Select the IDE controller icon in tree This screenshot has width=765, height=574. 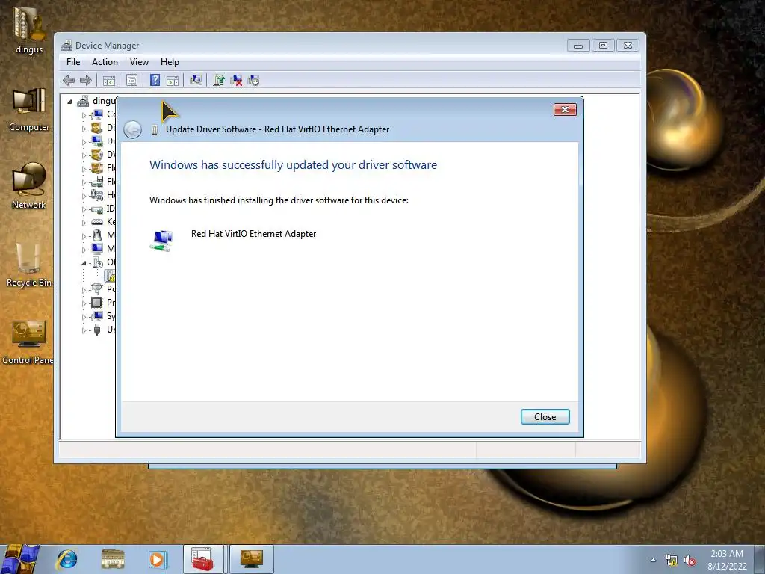coord(97,209)
